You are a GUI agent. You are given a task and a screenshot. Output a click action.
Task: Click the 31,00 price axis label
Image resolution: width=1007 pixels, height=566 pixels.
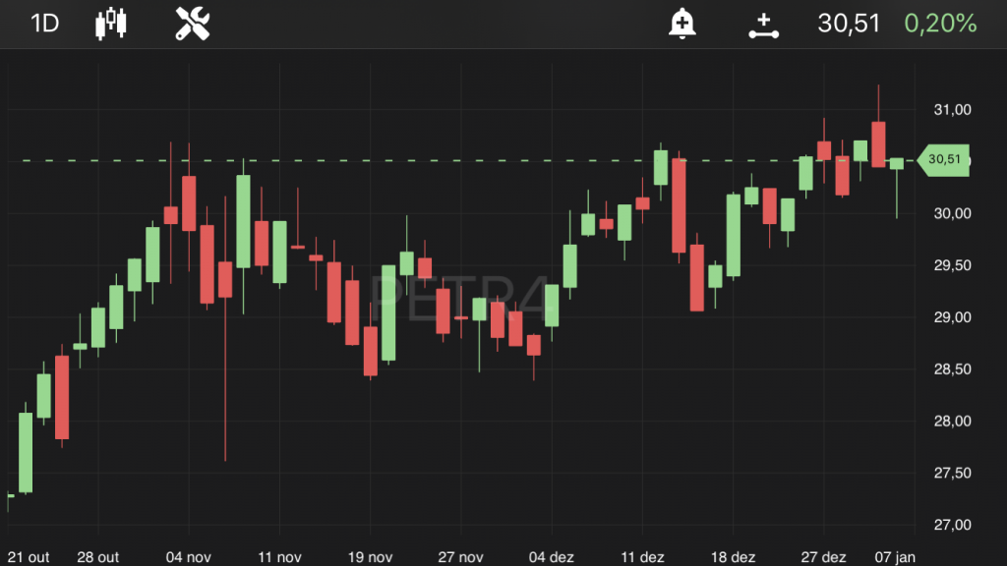coord(952,110)
